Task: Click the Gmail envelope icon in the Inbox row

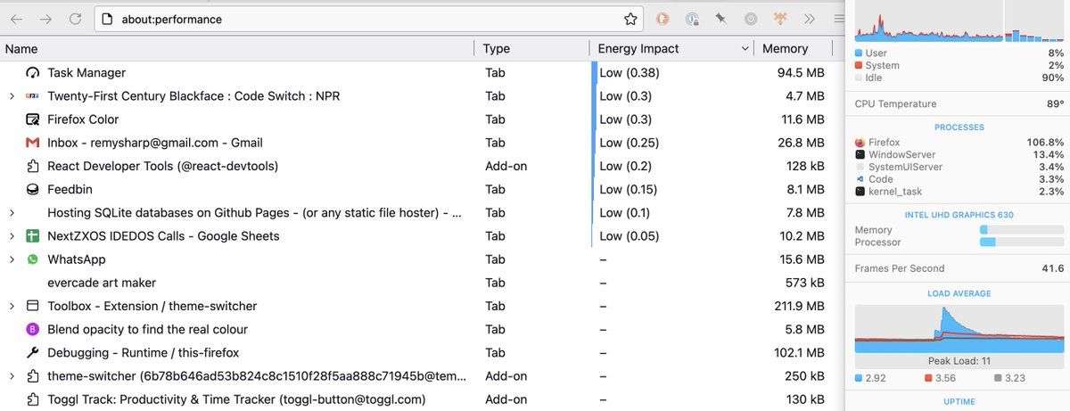Action: point(32,143)
